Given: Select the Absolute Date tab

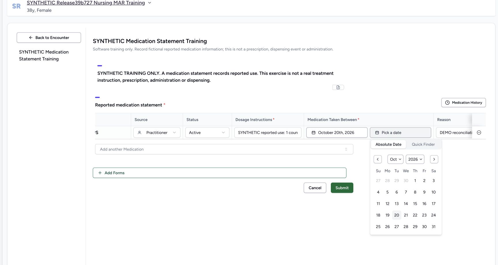Looking at the screenshot, I should point(388,144).
